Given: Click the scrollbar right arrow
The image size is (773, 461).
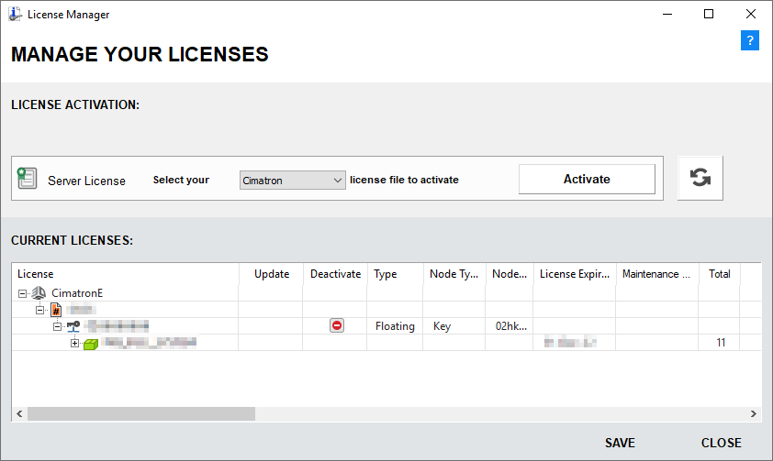Looking at the screenshot, I should pos(754,413).
